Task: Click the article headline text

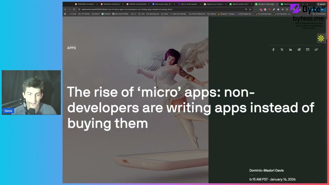Action: (x=190, y=107)
